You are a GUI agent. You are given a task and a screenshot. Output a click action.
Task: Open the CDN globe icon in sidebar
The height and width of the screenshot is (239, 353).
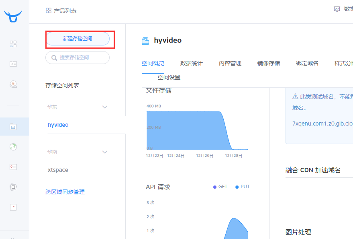[13, 147]
